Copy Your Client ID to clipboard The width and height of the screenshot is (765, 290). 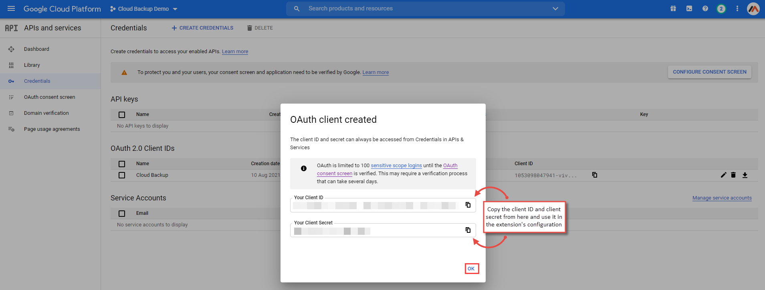tap(468, 205)
